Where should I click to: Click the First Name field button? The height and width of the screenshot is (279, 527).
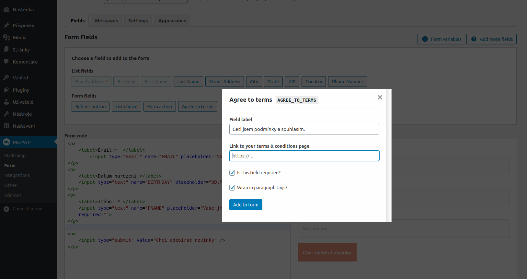click(156, 82)
